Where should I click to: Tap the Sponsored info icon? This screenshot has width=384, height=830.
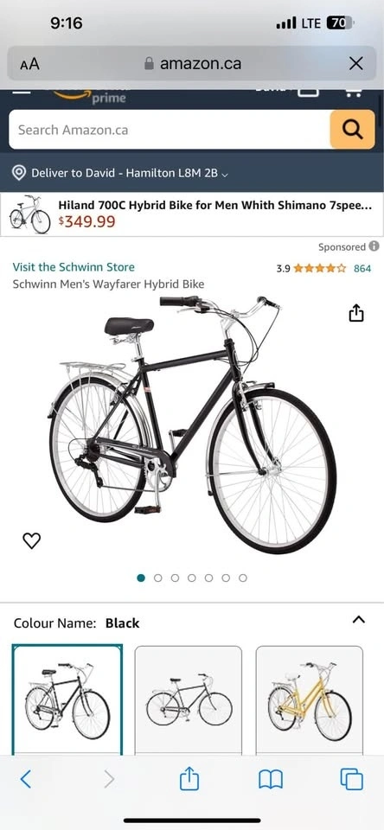click(x=374, y=246)
